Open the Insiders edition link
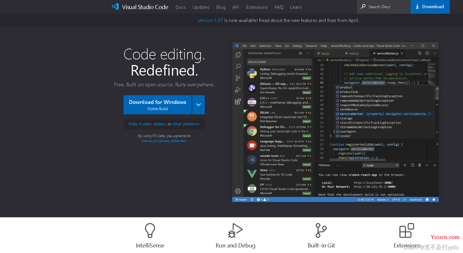This screenshot has width=463, height=253. click(152, 124)
